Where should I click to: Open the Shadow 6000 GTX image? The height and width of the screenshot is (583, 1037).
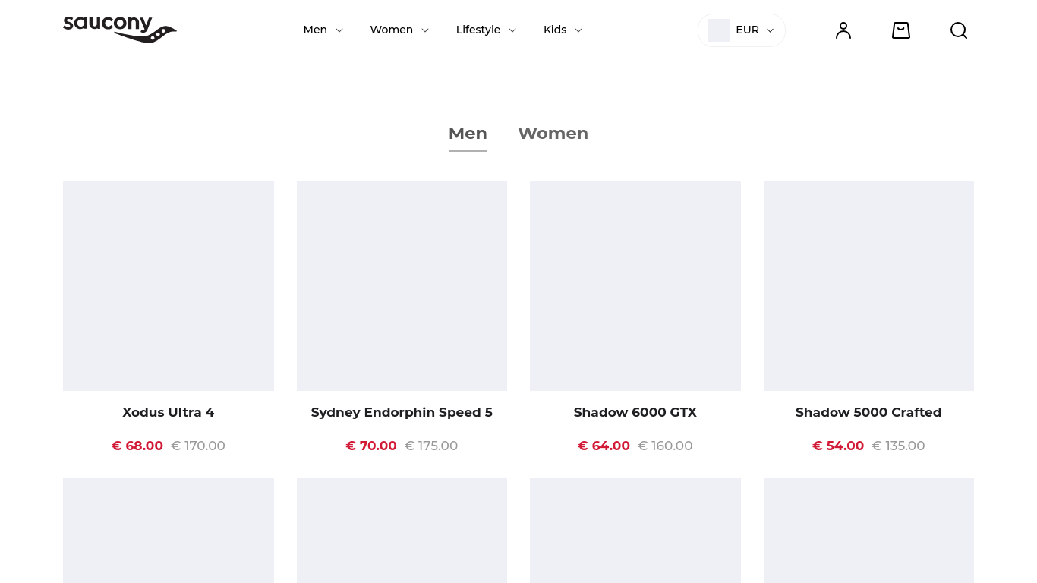[x=635, y=285]
